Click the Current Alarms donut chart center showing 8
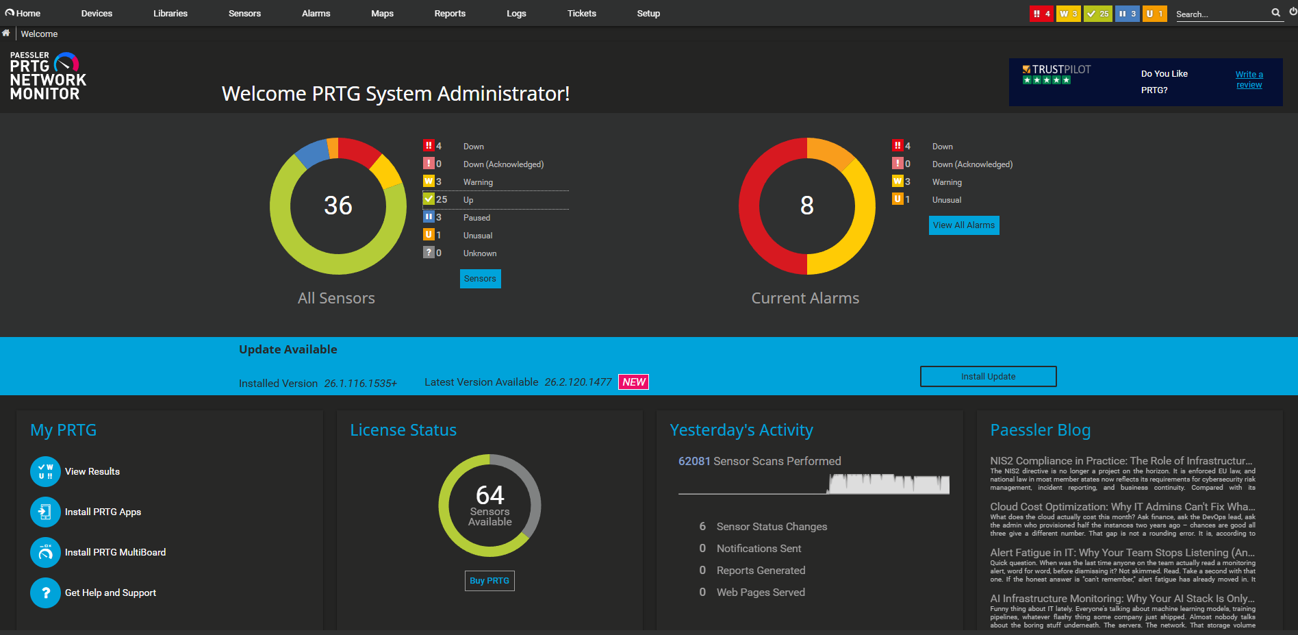Viewport: 1298px width, 635px height. (807, 206)
